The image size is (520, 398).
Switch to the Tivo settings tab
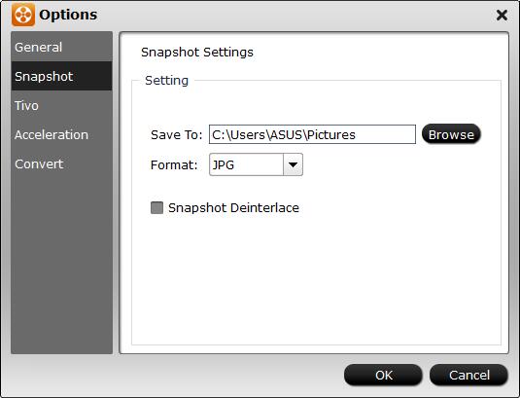click(61, 105)
